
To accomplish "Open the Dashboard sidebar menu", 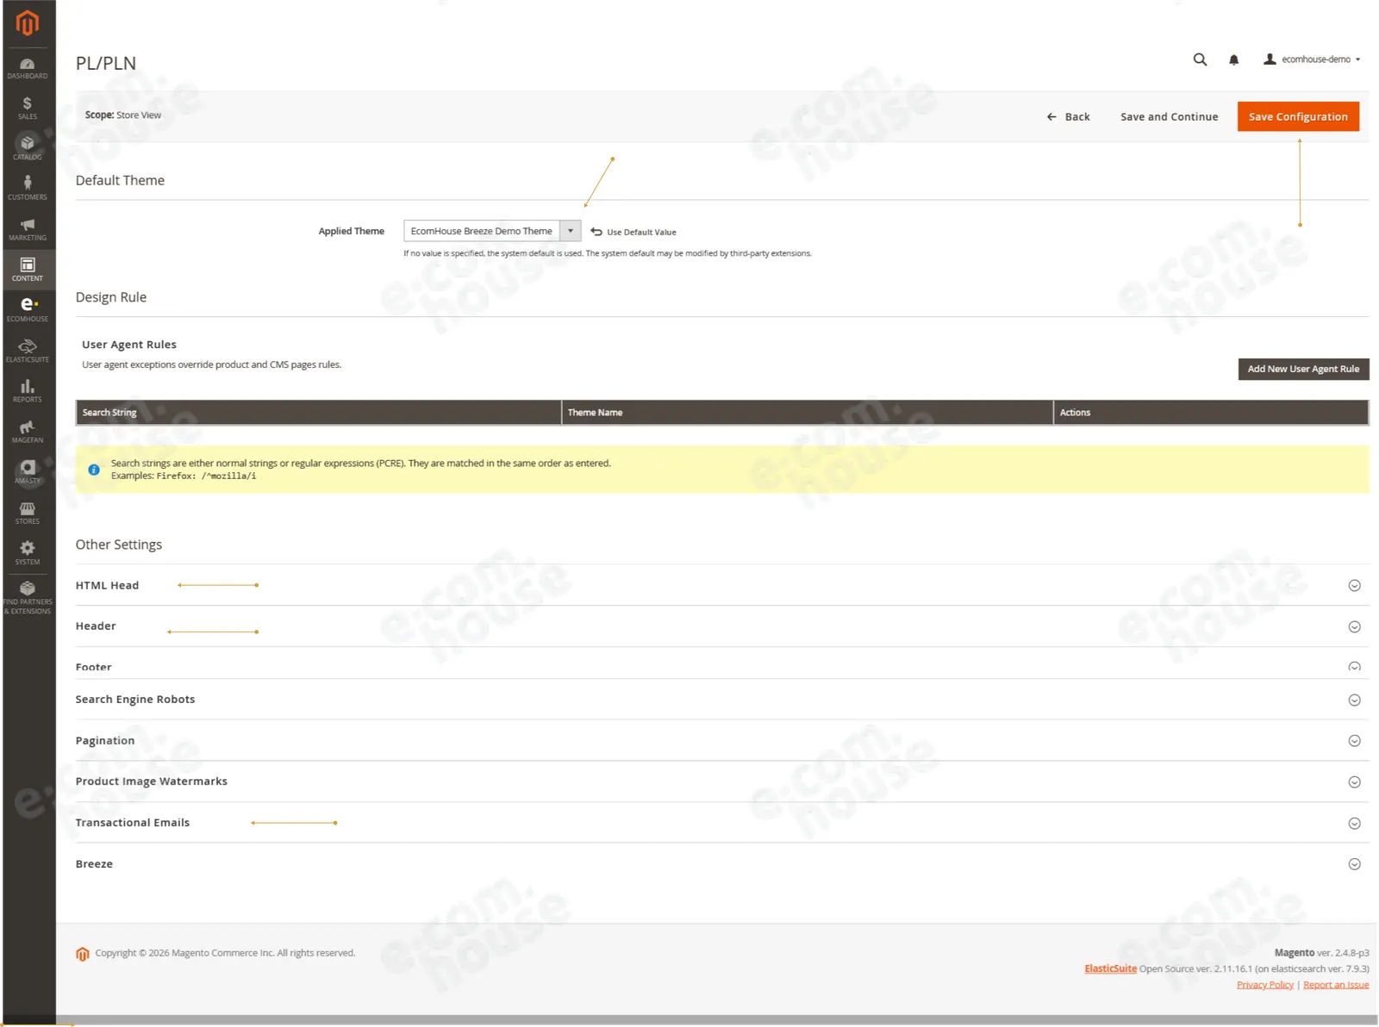I will coord(28,69).
